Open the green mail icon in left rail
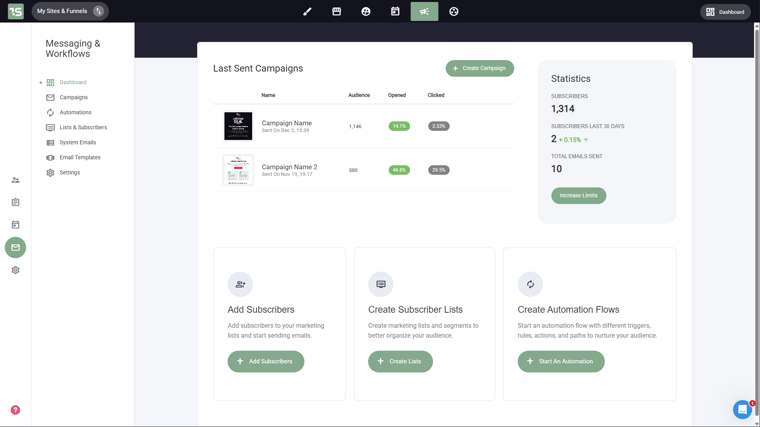 point(15,248)
